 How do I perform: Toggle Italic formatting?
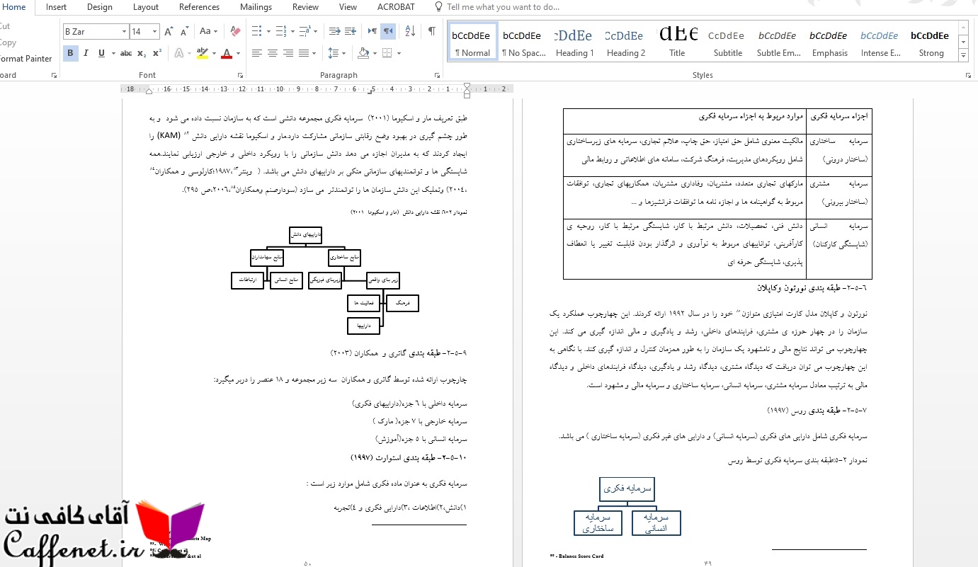point(86,53)
